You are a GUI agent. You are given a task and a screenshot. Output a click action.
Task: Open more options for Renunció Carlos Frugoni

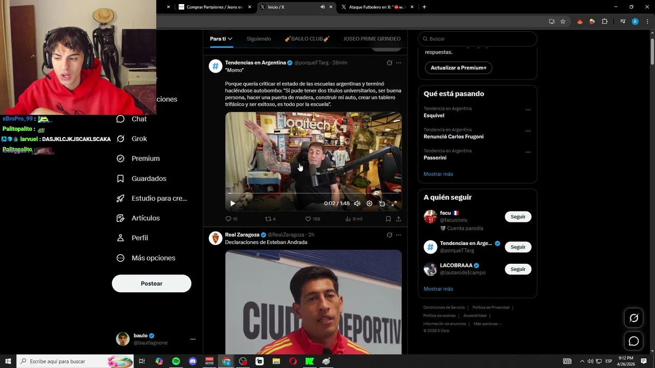tap(528, 131)
